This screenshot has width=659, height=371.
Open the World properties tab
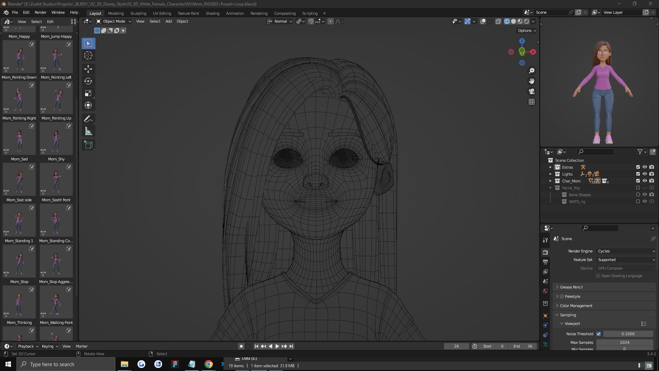(x=545, y=291)
